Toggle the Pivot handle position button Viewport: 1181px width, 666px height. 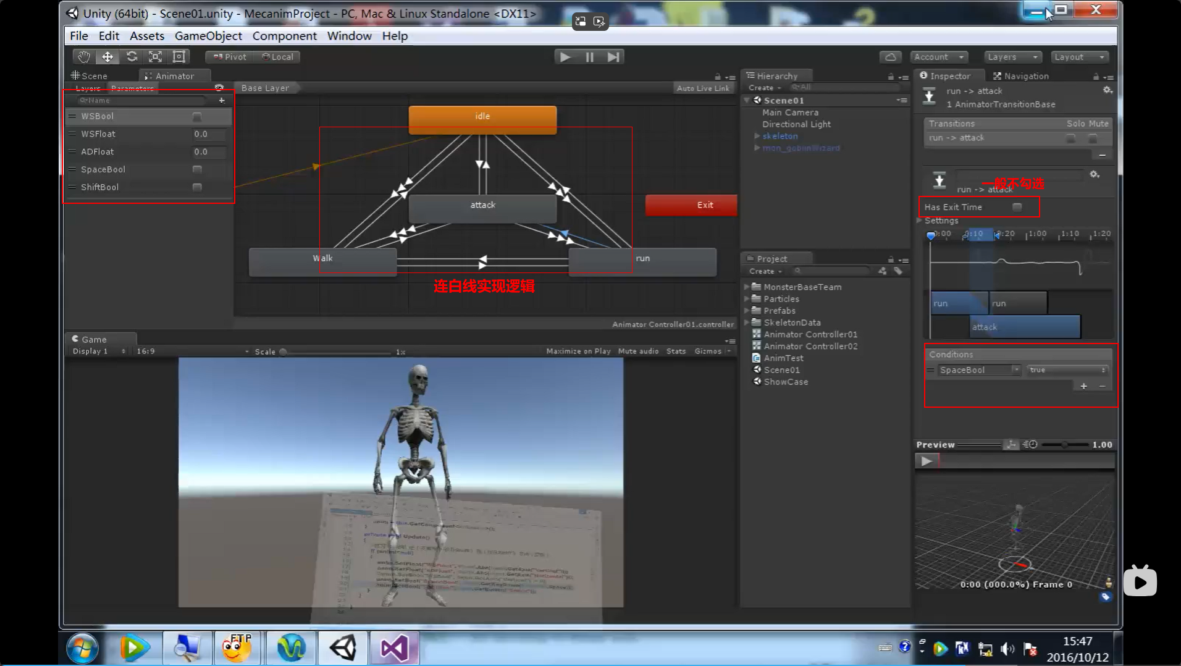230,57
